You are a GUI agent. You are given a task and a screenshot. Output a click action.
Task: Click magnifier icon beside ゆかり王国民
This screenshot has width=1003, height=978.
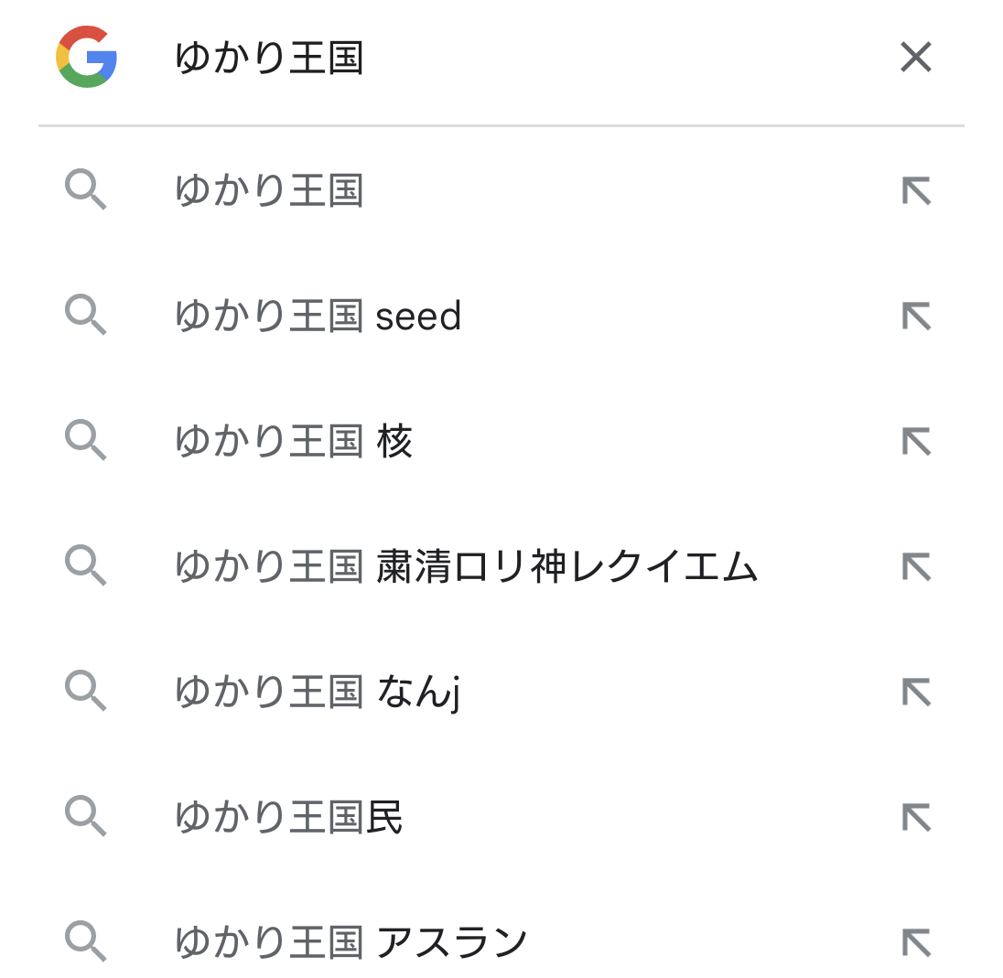pos(86,817)
